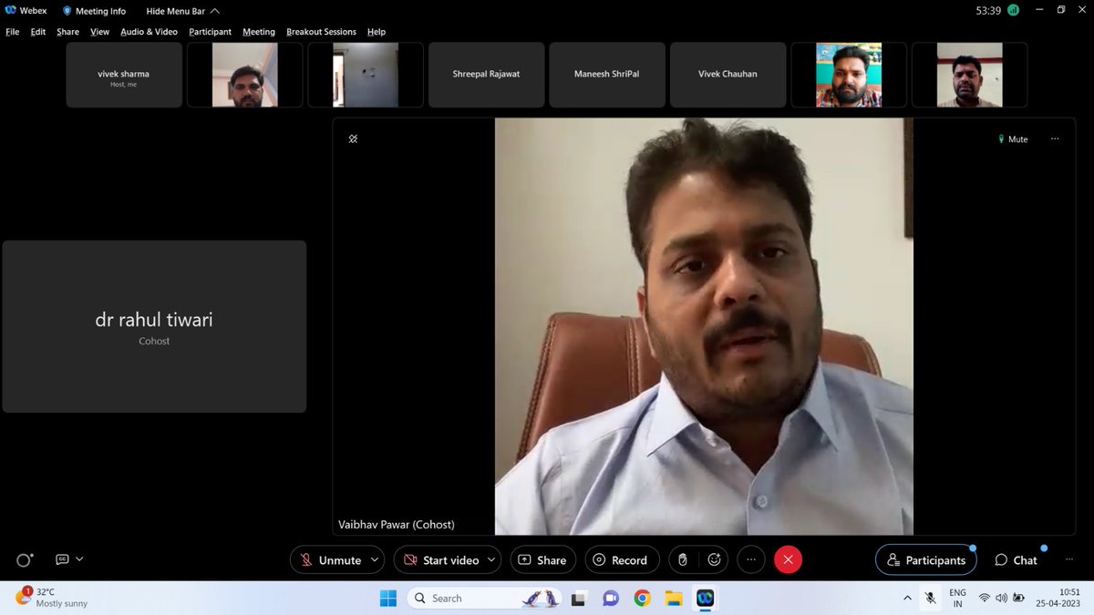Toggle Unmute microphone button

(330, 560)
